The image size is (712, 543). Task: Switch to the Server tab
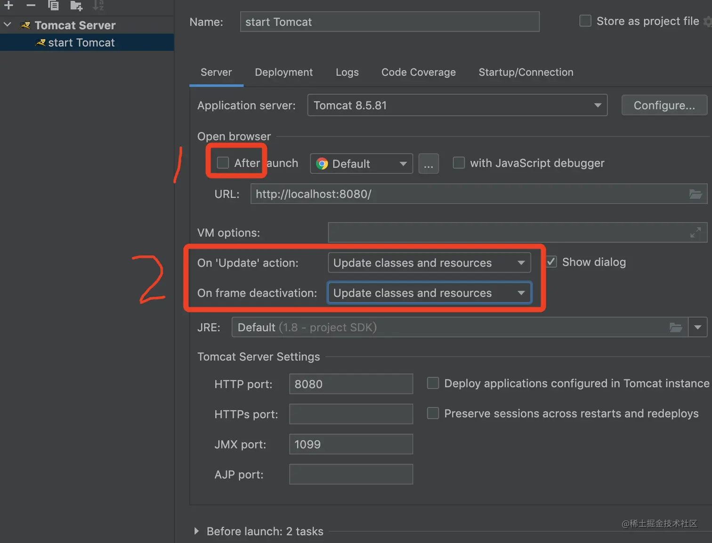(x=216, y=72)
